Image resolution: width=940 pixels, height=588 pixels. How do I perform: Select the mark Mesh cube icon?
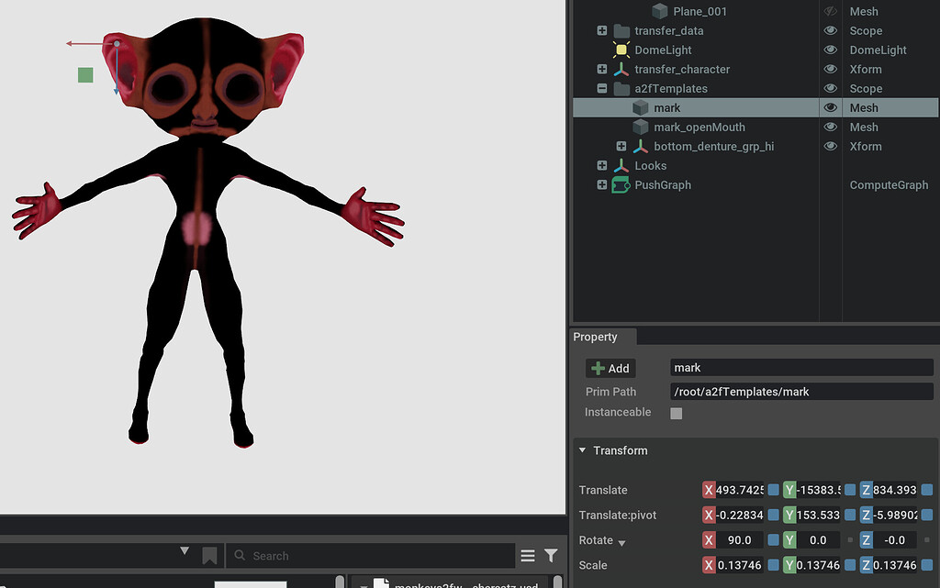(x=640, y=107)
